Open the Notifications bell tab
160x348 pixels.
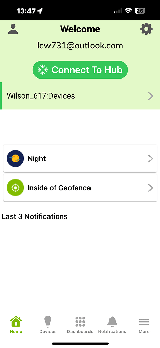(112, 325)
